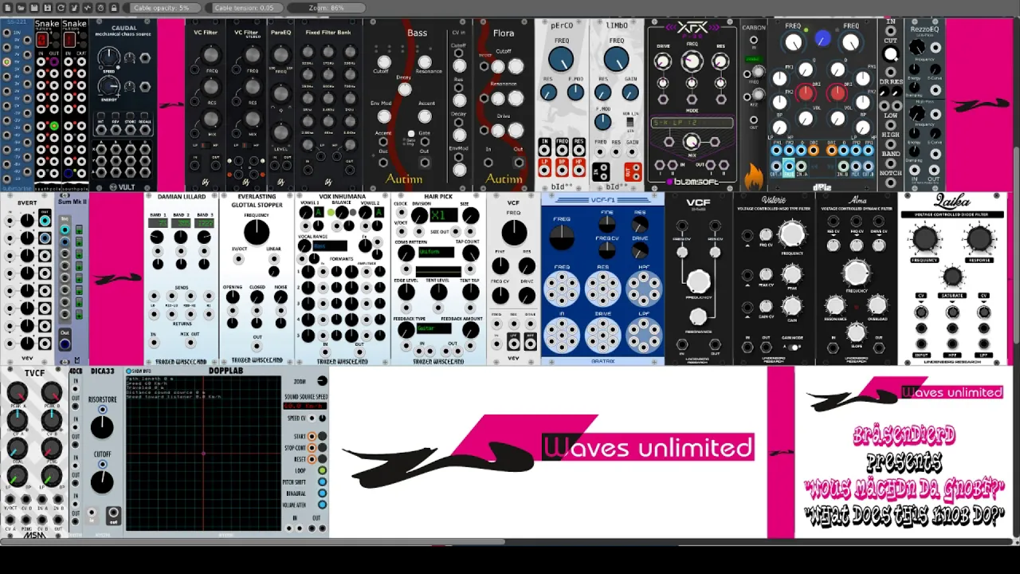Revert the patch with the circular arrow icon

pyautogui.click(x=60, y=7)
